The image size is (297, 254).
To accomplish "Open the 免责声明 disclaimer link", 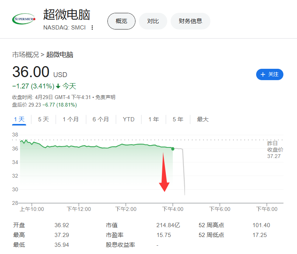I will pyautogui.click(x=105, y=97).
